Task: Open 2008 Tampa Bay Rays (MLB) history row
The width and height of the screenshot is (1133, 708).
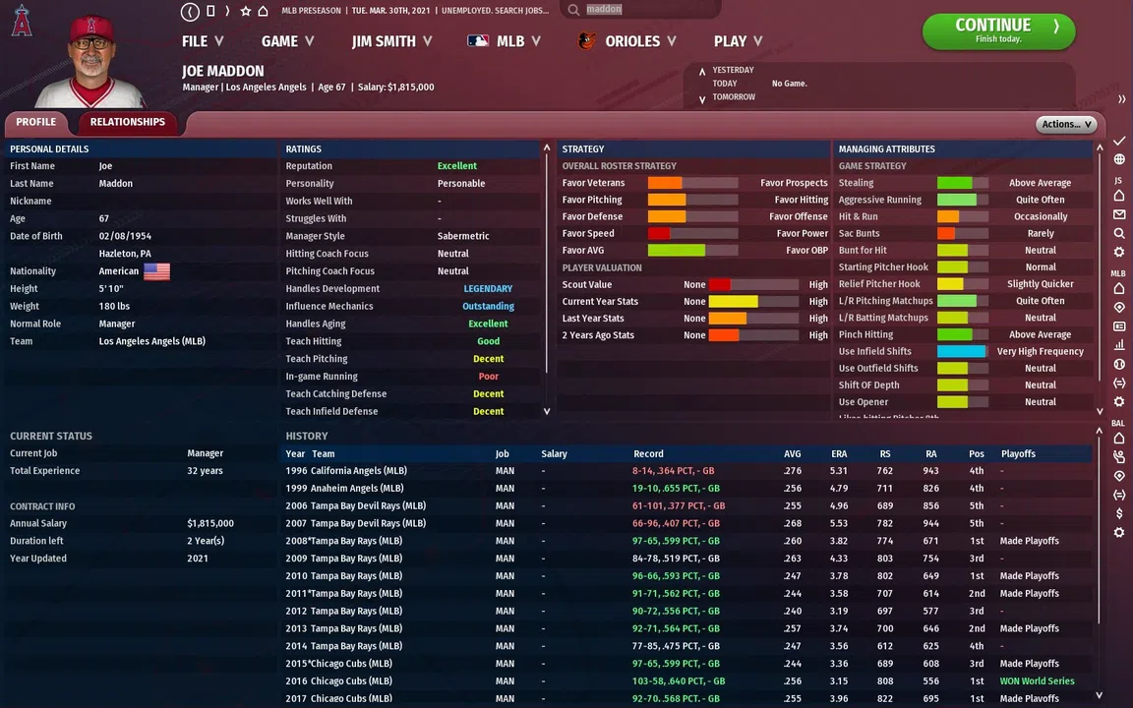Action: tap(686, 541)
